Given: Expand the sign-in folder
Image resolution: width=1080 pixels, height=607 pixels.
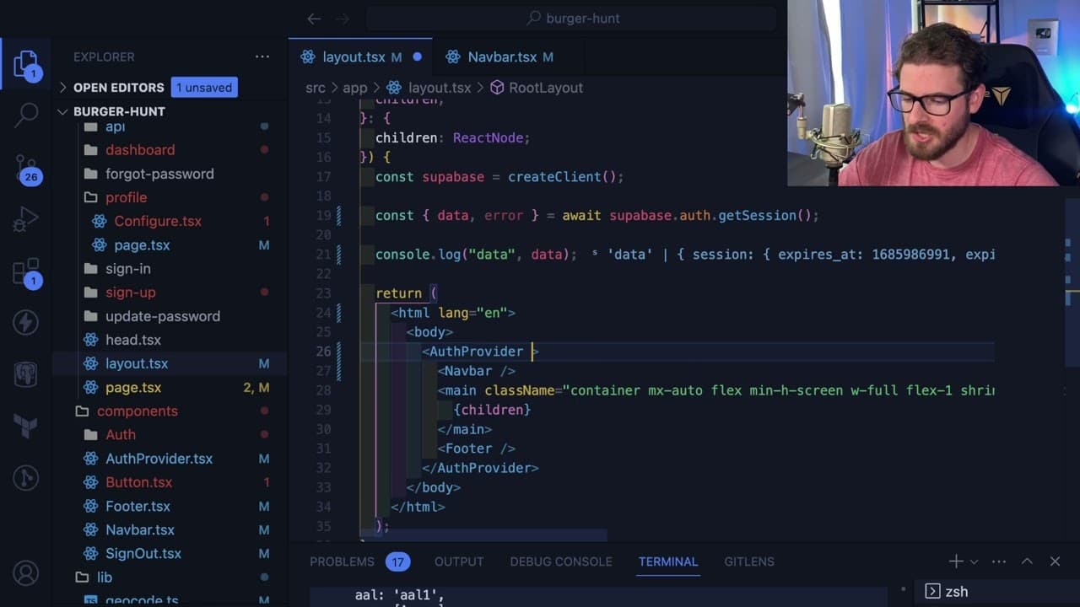Looking at the screenshot, I should (x=127, y=268).
